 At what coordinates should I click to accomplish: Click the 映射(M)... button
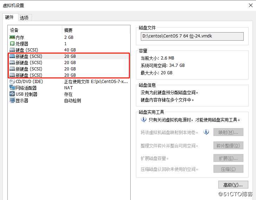click(228, 132)
